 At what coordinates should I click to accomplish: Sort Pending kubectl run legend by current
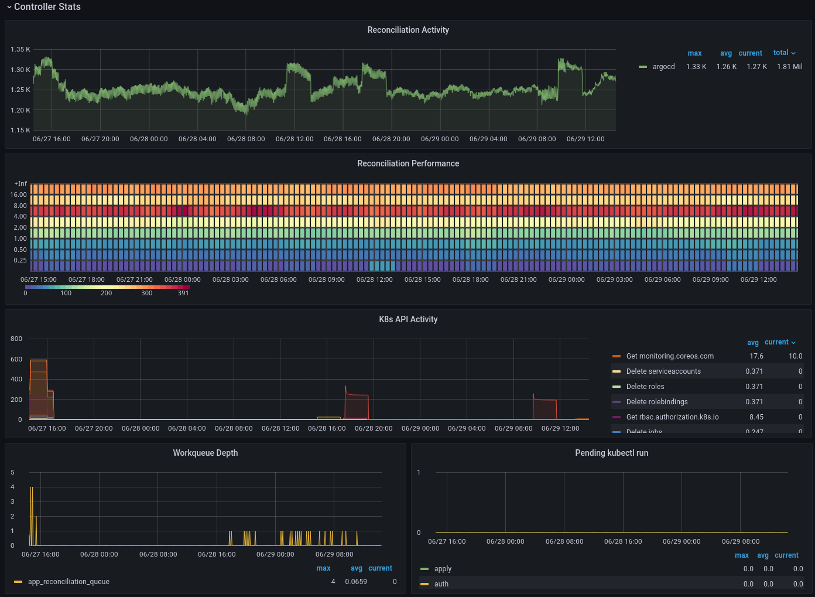click(x=786, y=555)
